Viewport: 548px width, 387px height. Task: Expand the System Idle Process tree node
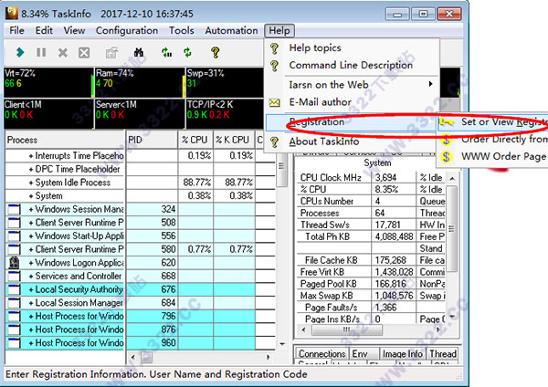coord(30,183)
